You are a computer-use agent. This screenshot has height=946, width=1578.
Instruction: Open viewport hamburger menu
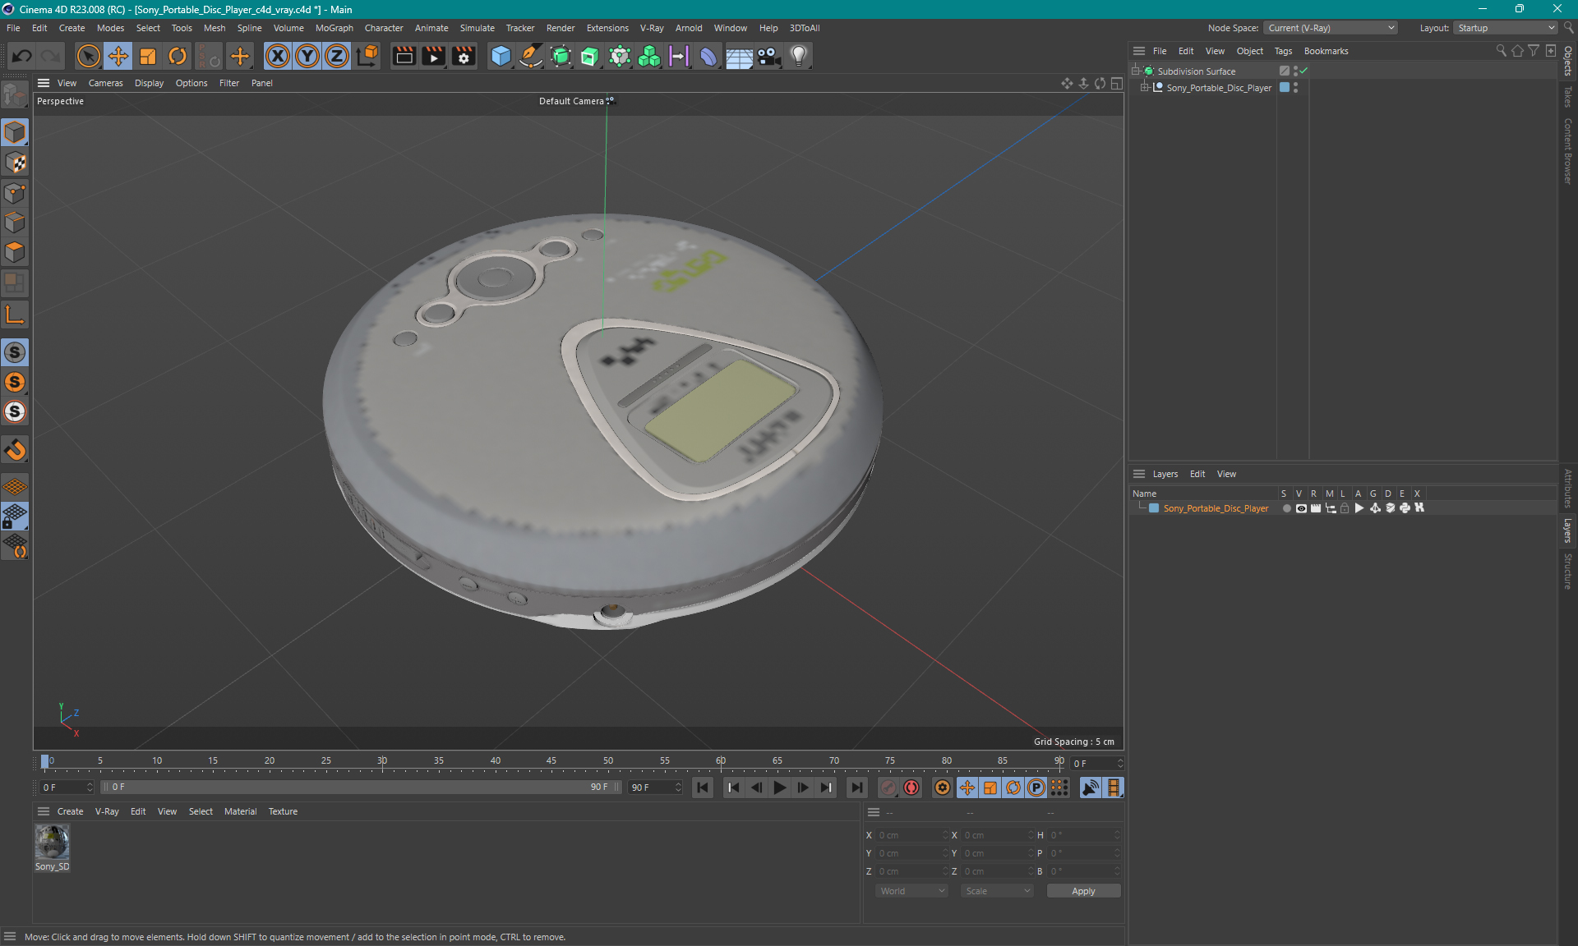(44, 83)
